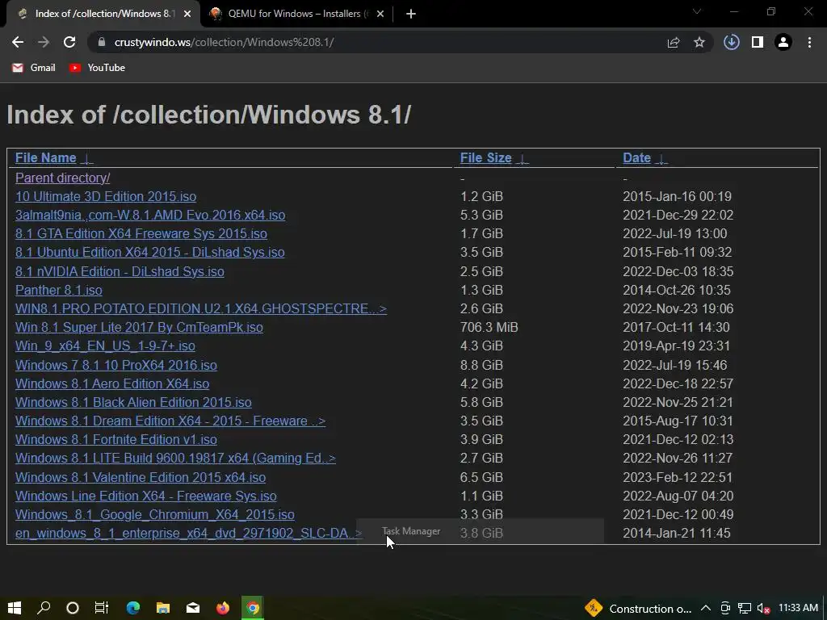This screenshot has height=620, width=827.
Task: Open the Chrome downloads icon
Action: (x=732, y=42)
